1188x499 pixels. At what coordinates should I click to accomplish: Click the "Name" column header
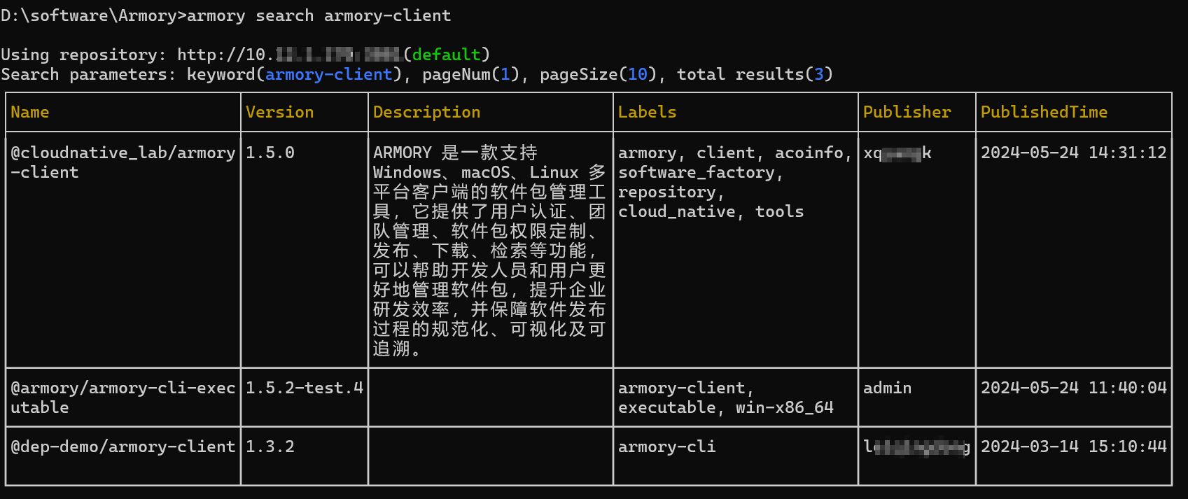tap(30, 112)
